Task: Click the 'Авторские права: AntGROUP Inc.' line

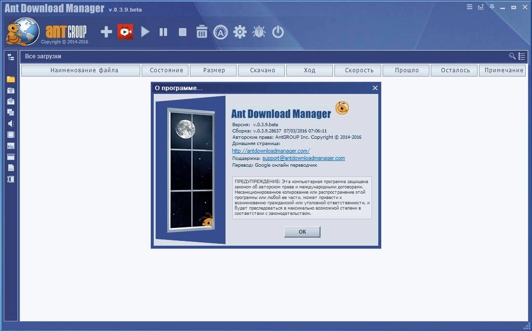Action: (x=297, y=137)
